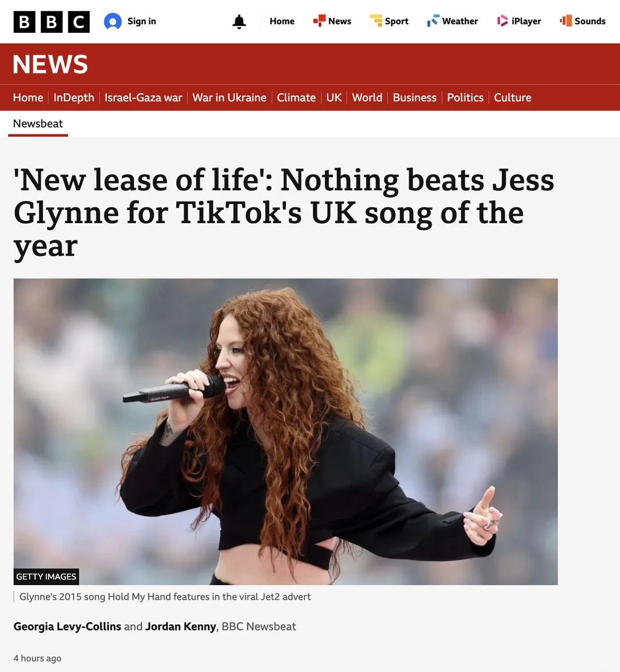
Task: Select the Newsbeat tab
Action: pos(38,124)
